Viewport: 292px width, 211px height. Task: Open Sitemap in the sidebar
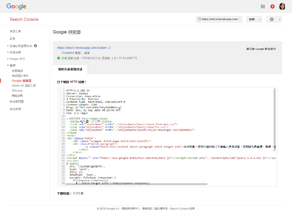(x=17, y=90)
